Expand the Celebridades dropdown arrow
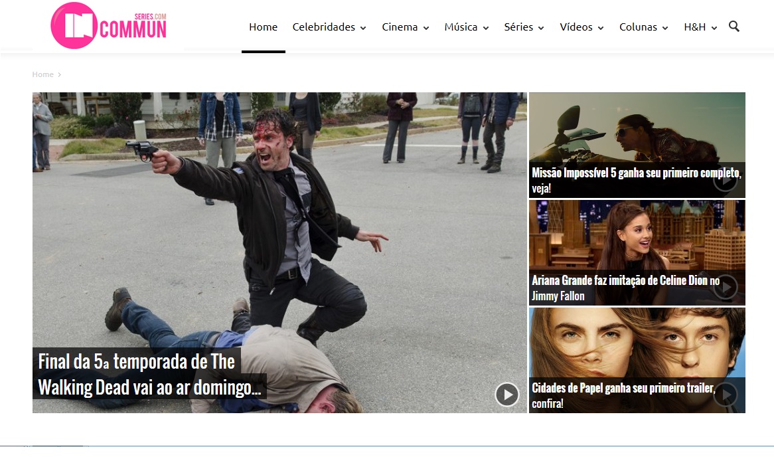Screen dimensions: 774x457 [363, 28]
